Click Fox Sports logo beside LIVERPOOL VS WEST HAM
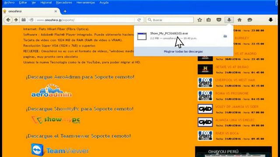The width and height of the screenshot is (280, 157). [205, 82]
